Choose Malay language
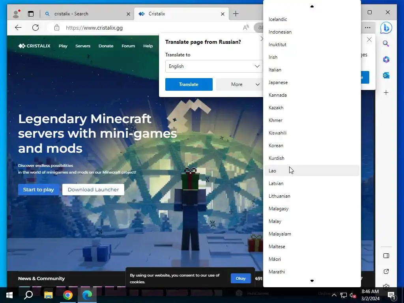Screen dimensions: 404x303 [x=312, y=221]
